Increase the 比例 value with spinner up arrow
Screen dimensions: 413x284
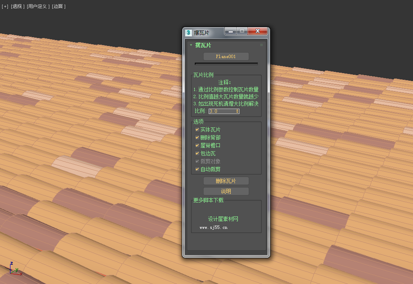click(x=237, y=110)
